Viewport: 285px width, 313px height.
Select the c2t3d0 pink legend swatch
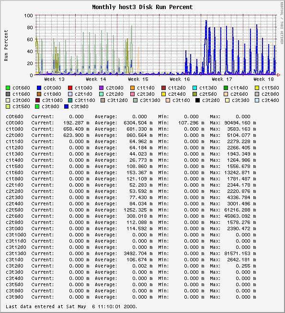pyautogui.click(x=132, y=94)
